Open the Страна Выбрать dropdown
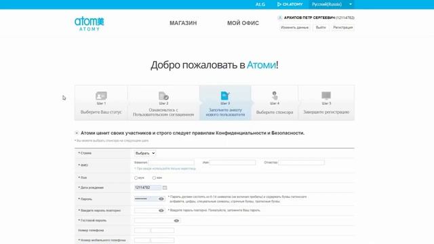The width and height of the screenshot is (434, 244). click(144, 153)
